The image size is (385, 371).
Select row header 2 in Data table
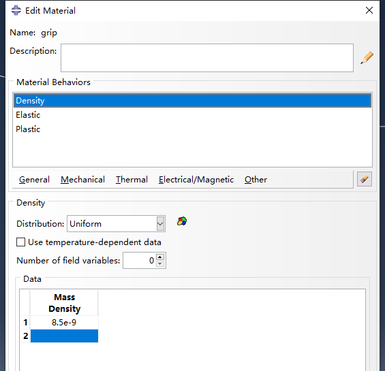(25, 336)
